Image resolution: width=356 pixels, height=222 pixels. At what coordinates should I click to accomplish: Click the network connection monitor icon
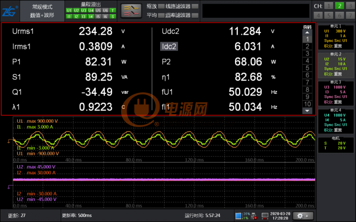(x=265, y=216)
